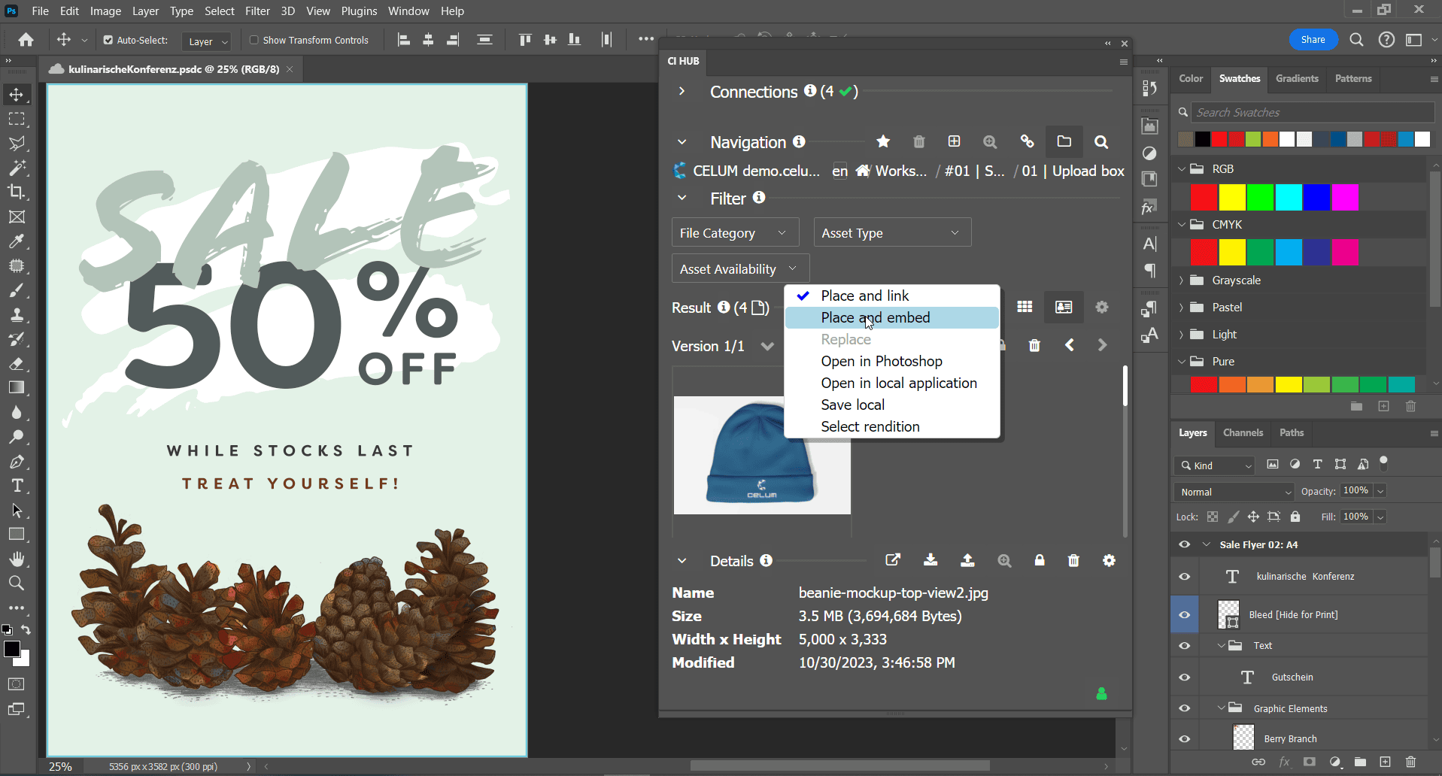Image resolution: width=1442 pixels, height=776 pixels.
Task: Switch results to grid view icon
Action: click(x=1025, y=307)
